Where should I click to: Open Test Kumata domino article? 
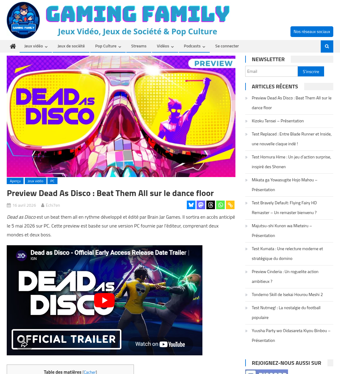287,254
